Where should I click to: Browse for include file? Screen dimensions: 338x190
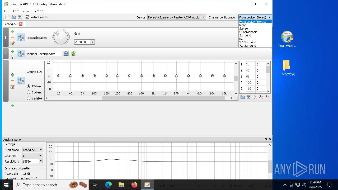tap(66, 54)
